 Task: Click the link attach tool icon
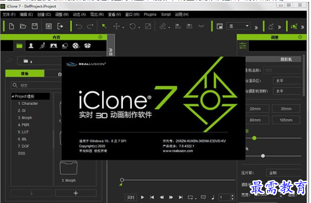pos(162,26)
